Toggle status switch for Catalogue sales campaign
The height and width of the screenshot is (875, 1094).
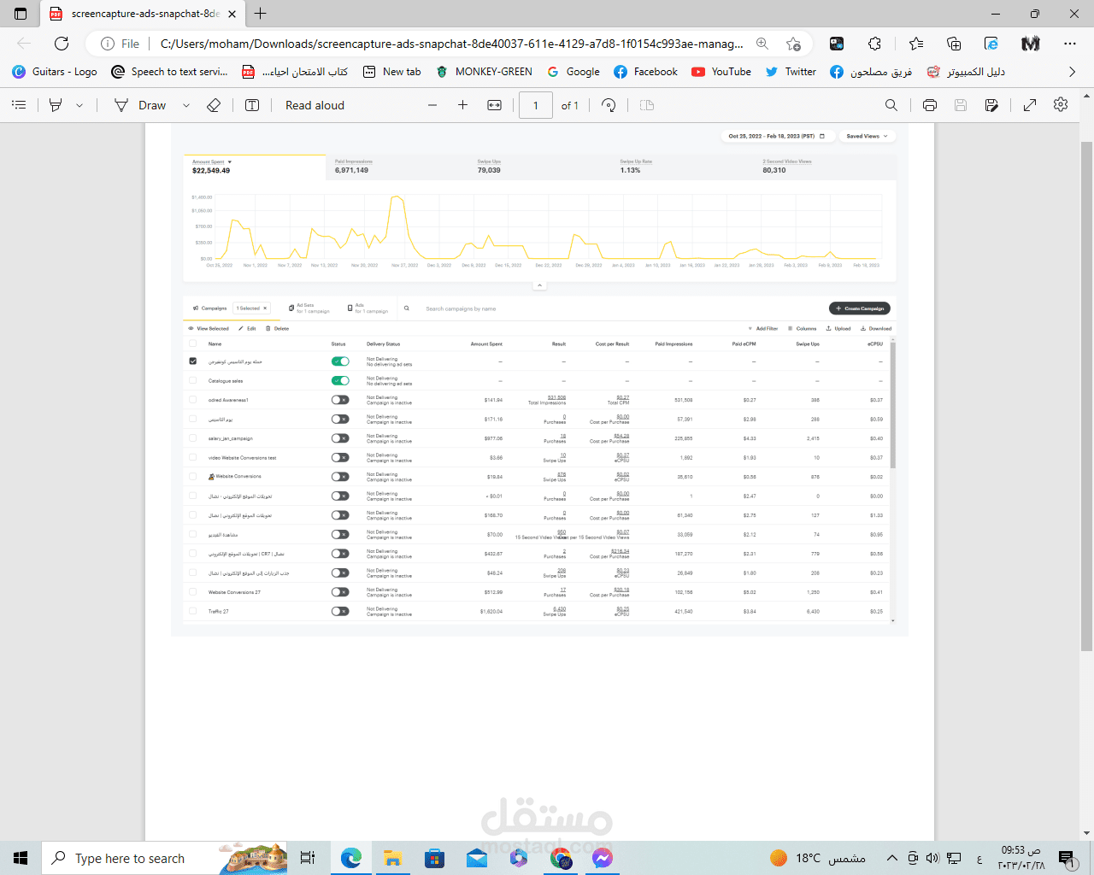(340, 380)
